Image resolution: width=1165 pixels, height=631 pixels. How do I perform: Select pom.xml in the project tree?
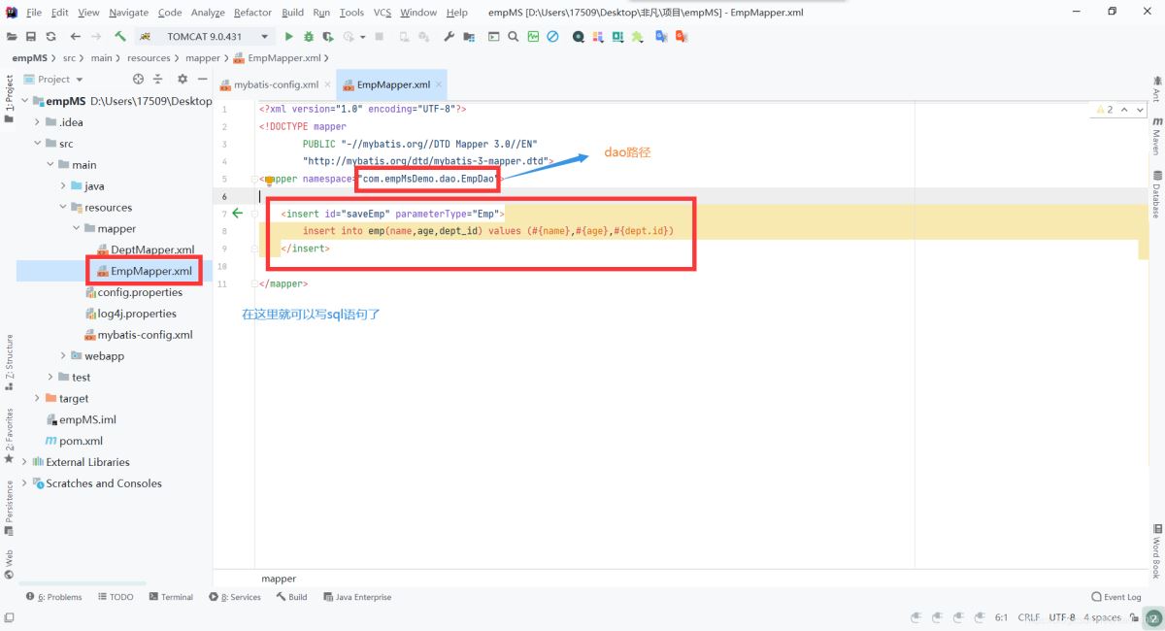[81, 441]
